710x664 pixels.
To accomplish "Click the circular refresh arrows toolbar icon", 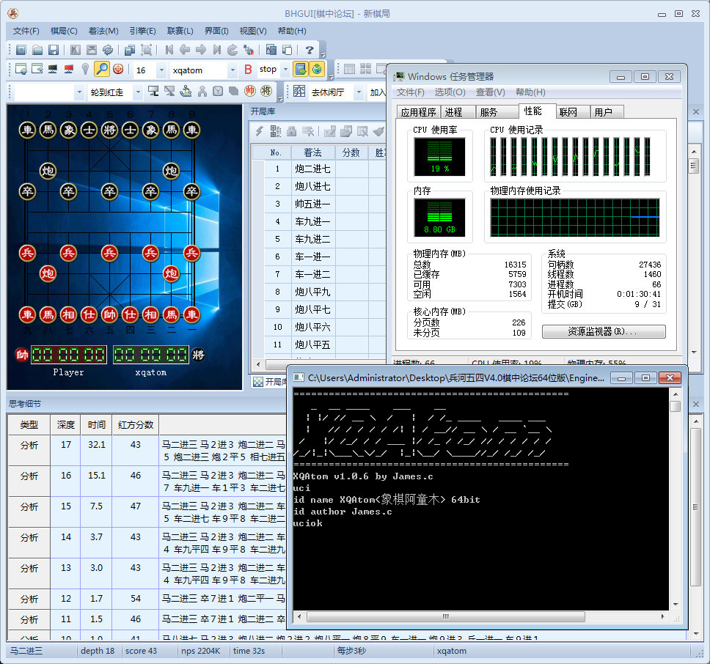I will (x=108, y=50).
